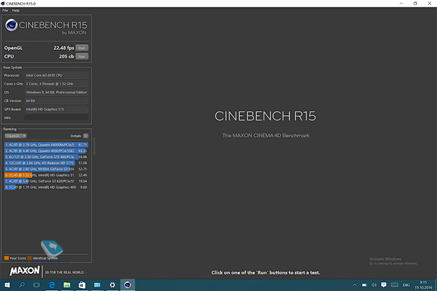
Task: Click the ENG language indicator
Action: 406,285
